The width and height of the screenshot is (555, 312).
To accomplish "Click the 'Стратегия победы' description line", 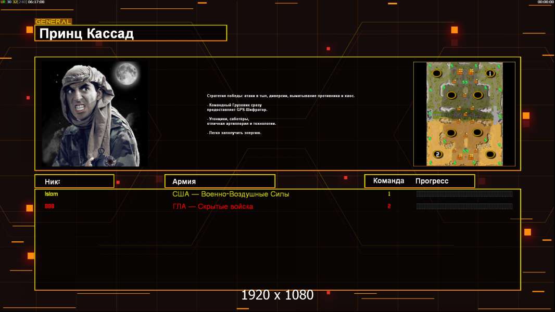I will click(281, 96).
